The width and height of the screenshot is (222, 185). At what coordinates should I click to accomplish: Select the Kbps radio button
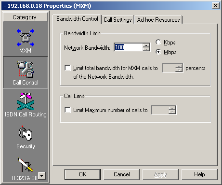(x=158, y=42)
